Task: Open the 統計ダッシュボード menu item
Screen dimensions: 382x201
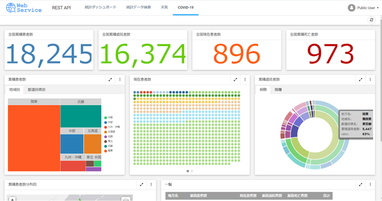Action: click(x=100, y=7)
